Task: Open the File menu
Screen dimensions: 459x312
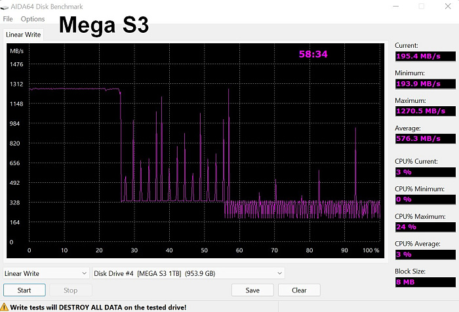Action: (x=8, y=19)
